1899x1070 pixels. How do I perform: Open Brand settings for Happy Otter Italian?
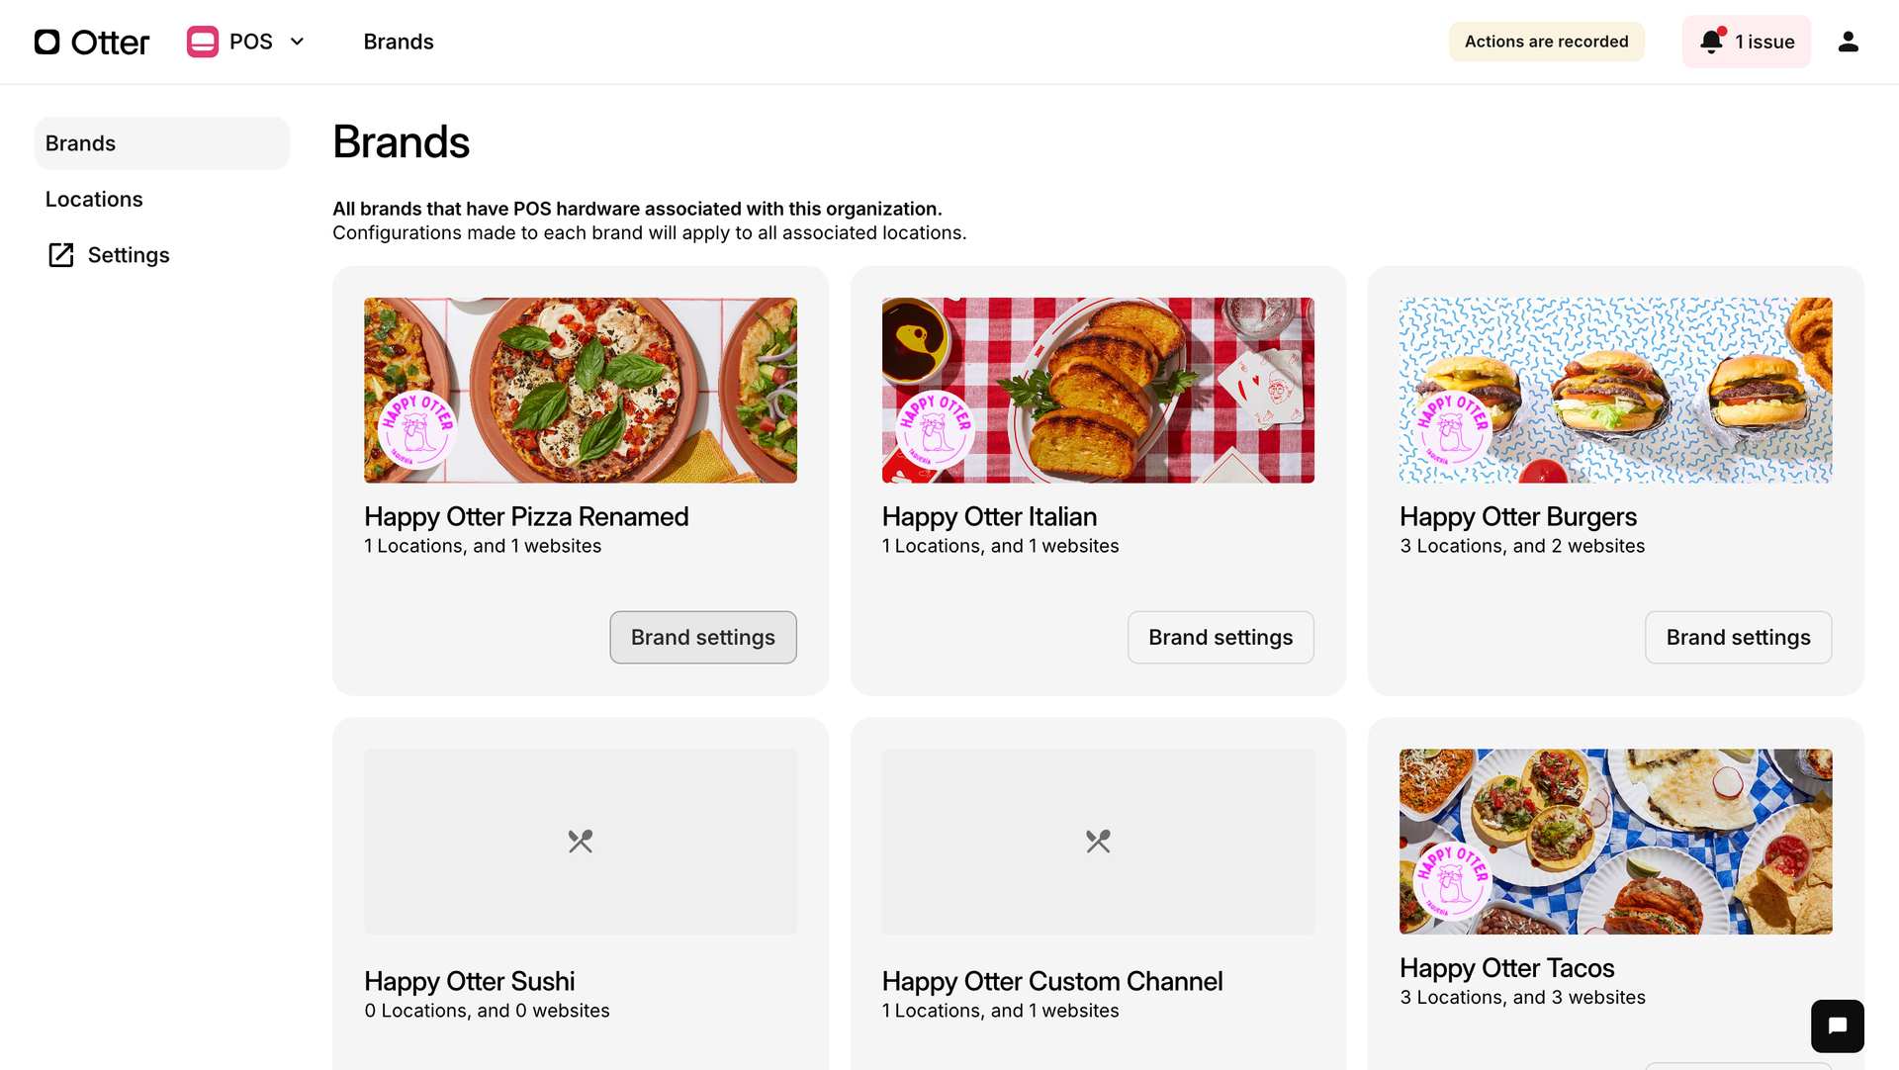pos(1221,638)
